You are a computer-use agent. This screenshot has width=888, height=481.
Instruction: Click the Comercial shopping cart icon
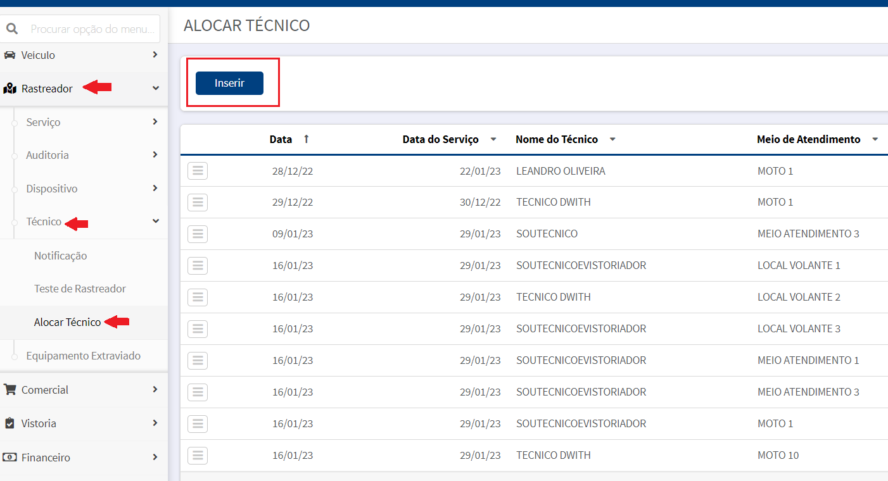point(10,390)
